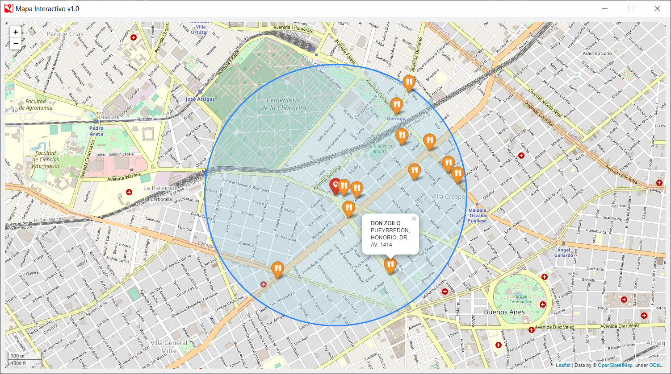The height and width of the screenshot is (374, 671).
Task: Click the Parque Centenario label
Action: point(520,299)
